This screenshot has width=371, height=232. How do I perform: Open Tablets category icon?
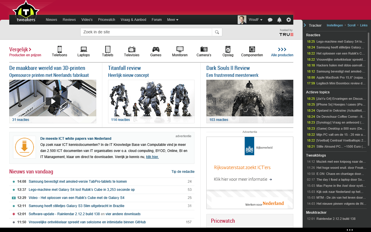click(108, 49)
